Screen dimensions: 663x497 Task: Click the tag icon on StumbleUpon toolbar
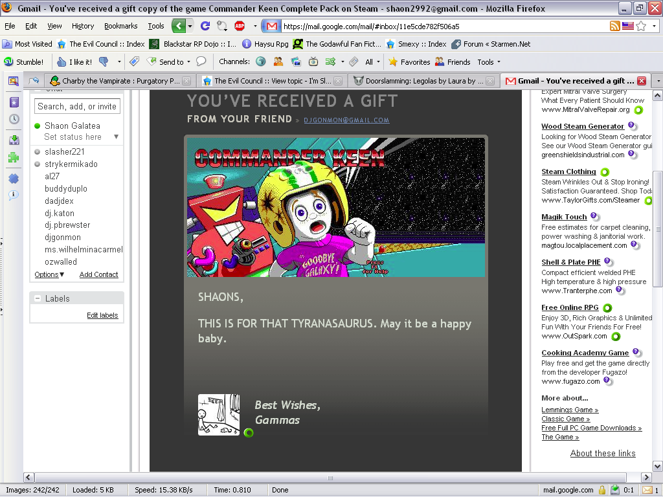click(135, 61)
